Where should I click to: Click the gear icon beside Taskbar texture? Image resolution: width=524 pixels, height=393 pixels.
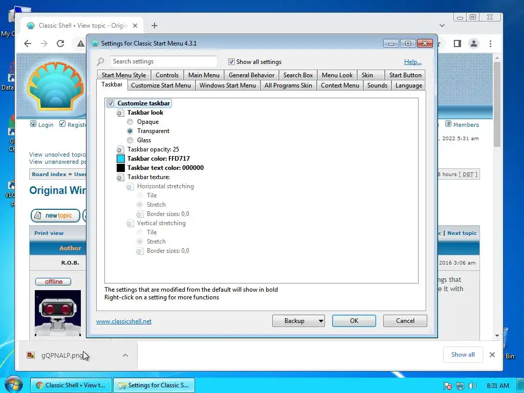click(x=120, y=178)
